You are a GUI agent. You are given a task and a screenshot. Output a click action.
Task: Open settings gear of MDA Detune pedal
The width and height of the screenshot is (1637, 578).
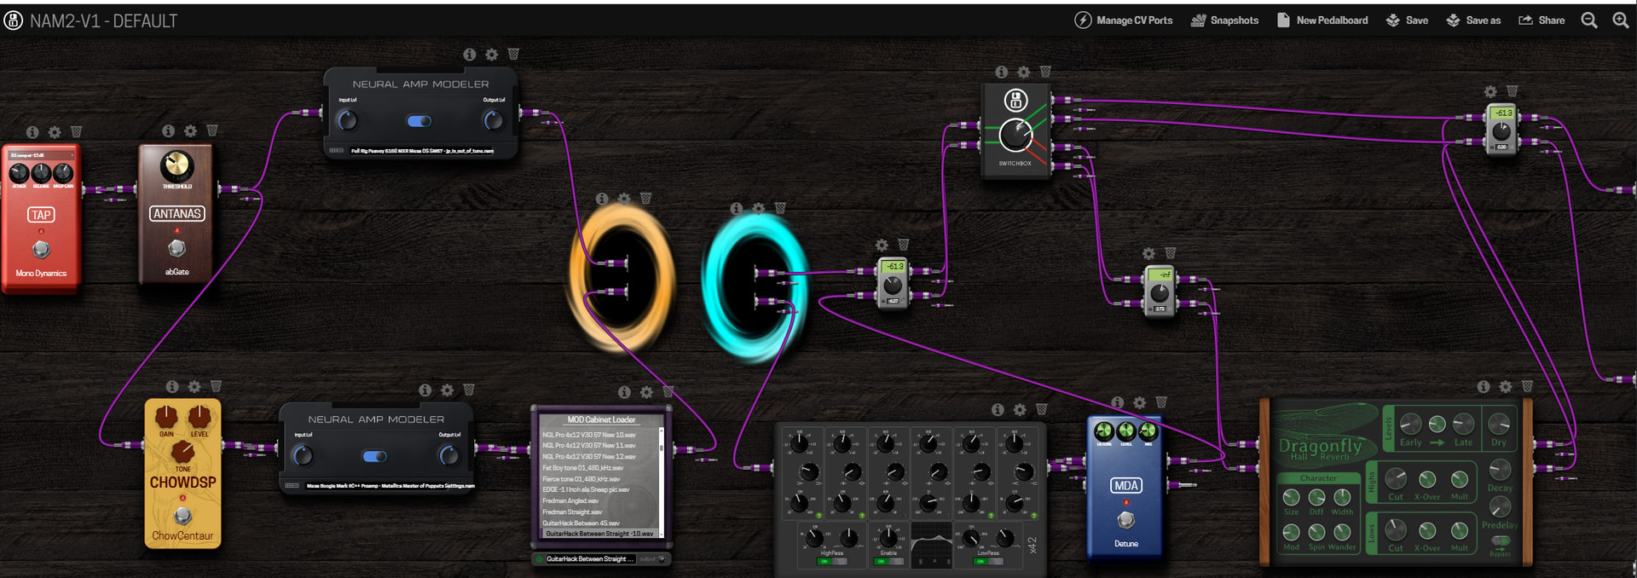tap(1140, 402)
